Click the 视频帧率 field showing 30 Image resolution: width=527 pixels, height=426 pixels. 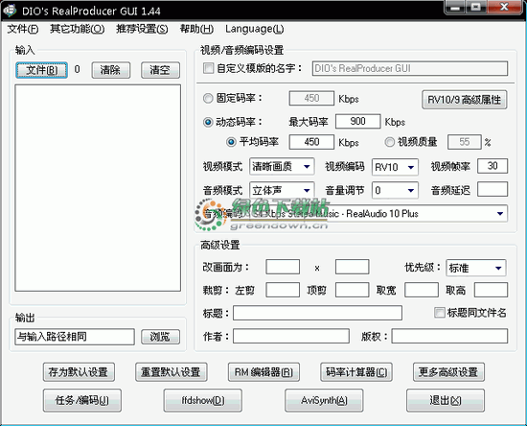tap(493, 166)
